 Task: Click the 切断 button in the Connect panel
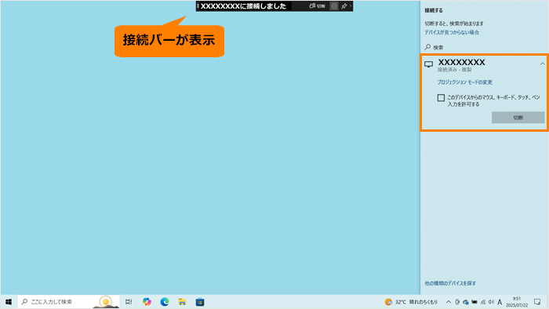(518, 118)
